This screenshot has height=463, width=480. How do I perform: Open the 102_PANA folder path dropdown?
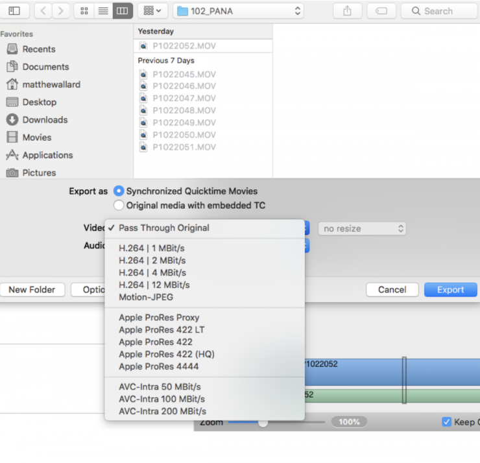coord(239,11)
